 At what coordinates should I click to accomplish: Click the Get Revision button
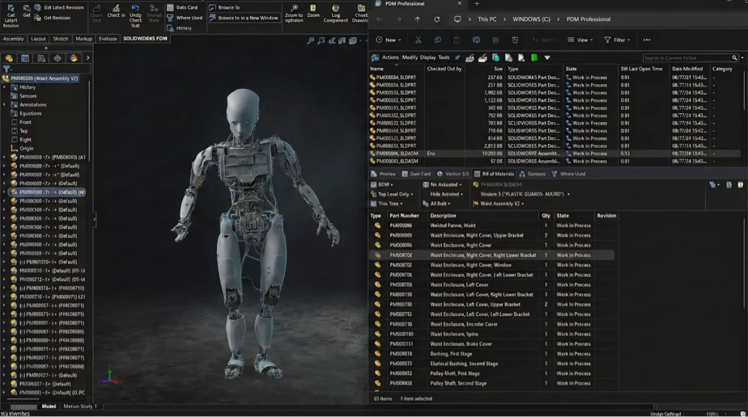click(x=53, y=17)
